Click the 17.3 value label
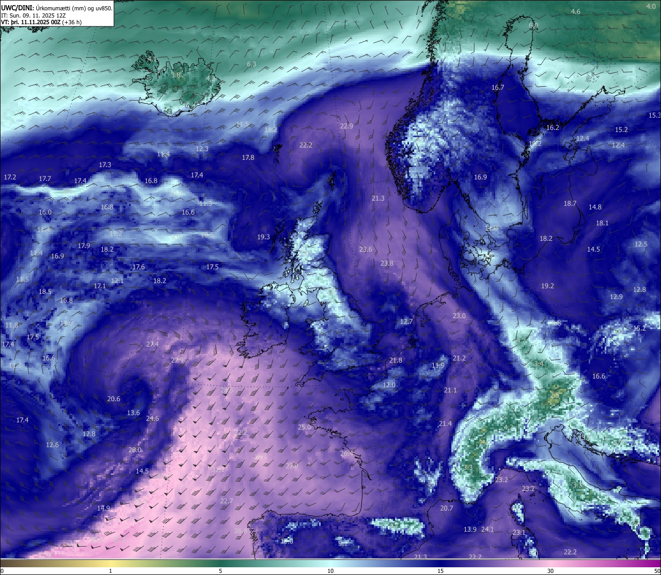Screen dimensions: 661x575 click(x=105, y=165)
